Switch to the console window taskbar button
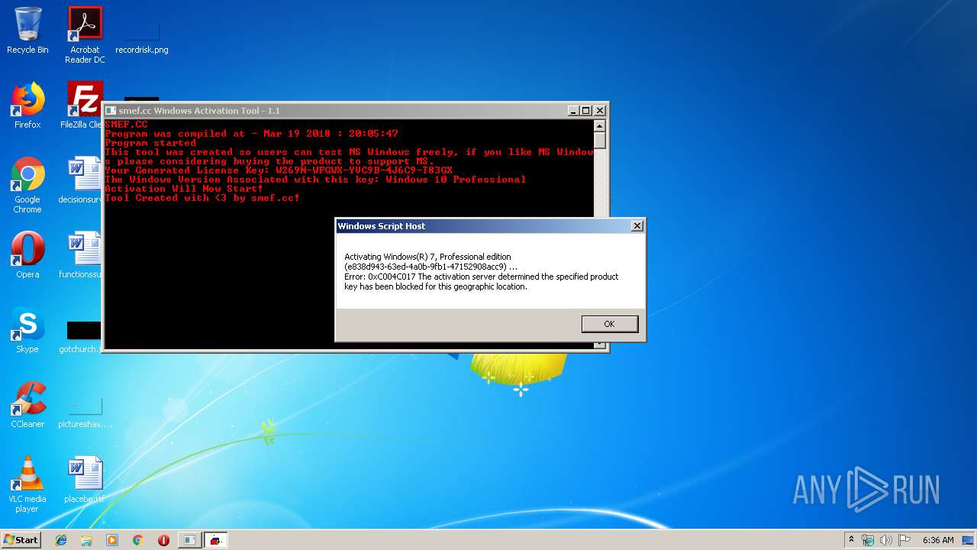Image resolution: width=977 pixels, height=550 pixels. click(x=189, y=540)
